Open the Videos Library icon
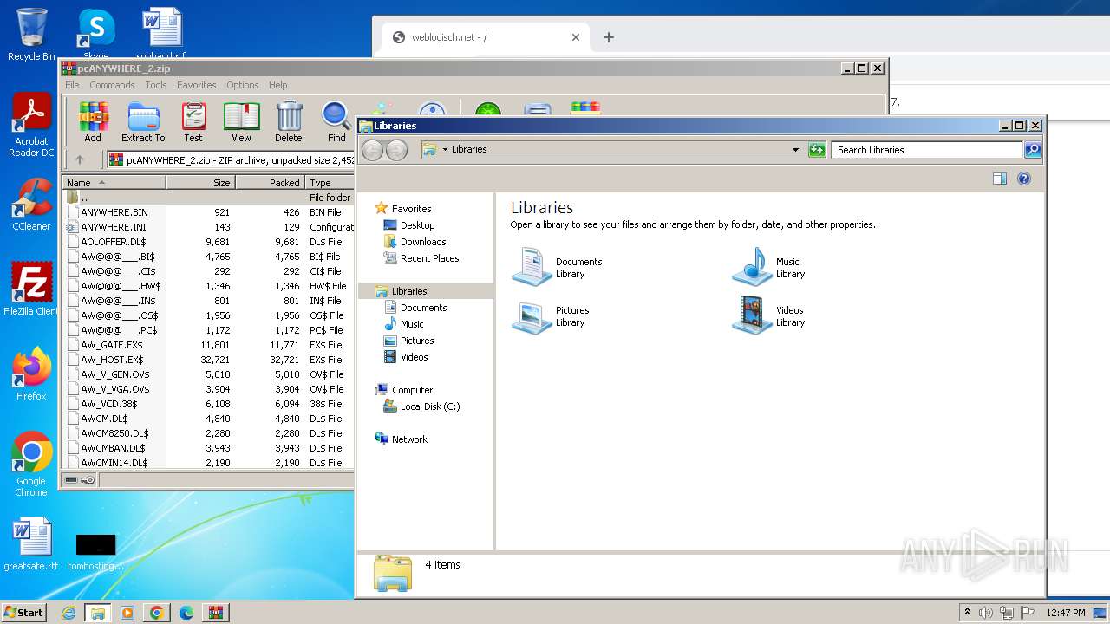1110x624 pixels. pyautogui.click(x=770, y=316)
